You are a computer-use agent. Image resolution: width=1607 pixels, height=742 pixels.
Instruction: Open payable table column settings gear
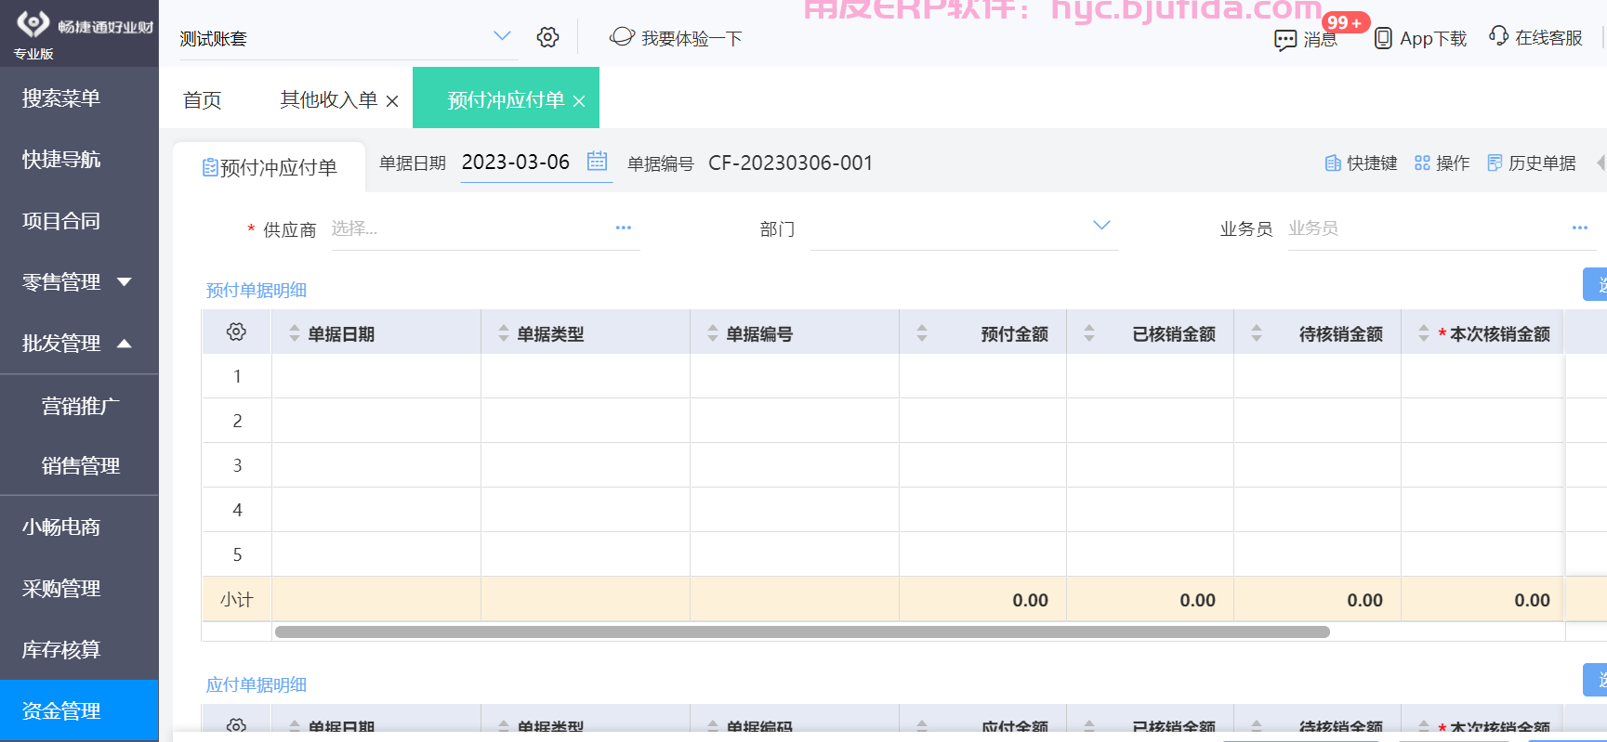[236, 724]
